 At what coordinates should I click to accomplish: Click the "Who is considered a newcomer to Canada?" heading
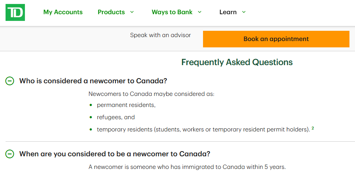(93, 81)
